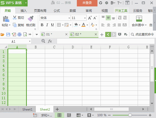Image resolution: width=156 pixels, height=118 pixels.
Task: Open the 页面布局 tab
Action: (x=40, y=11)
